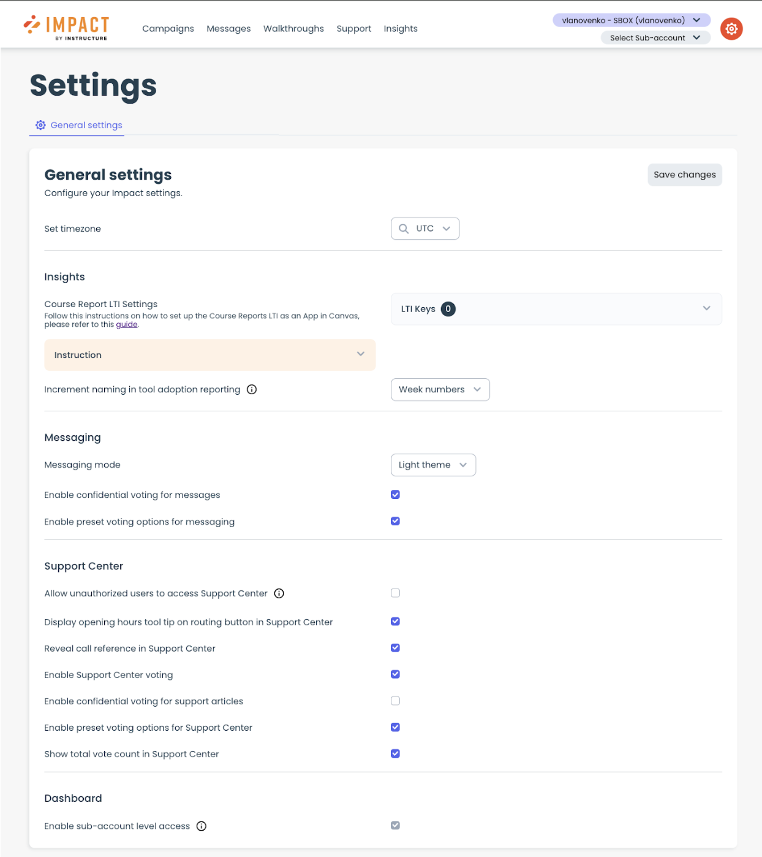Open the Campaigns menu

coord(168,29)
